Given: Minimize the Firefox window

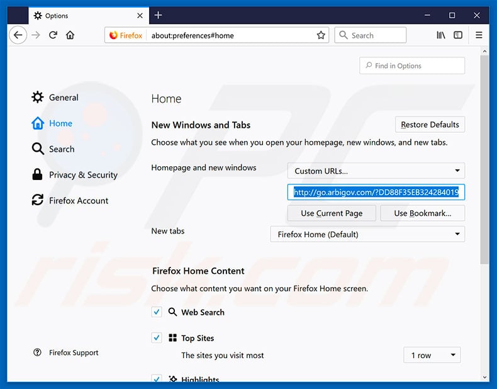Looking at the screenshot, I should pos(428,15).
